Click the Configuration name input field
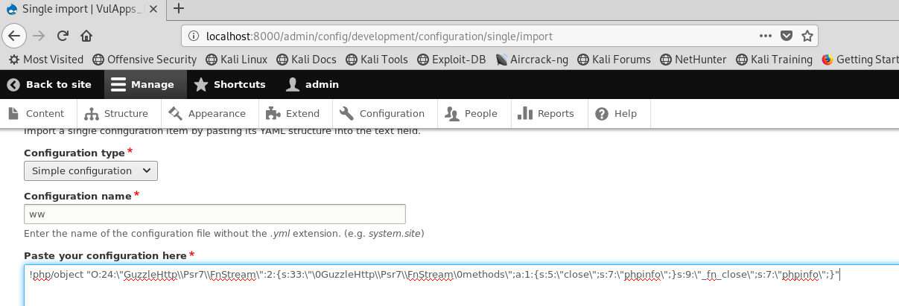The height and width of the screenshot is (306, 899). coord(215,214)
